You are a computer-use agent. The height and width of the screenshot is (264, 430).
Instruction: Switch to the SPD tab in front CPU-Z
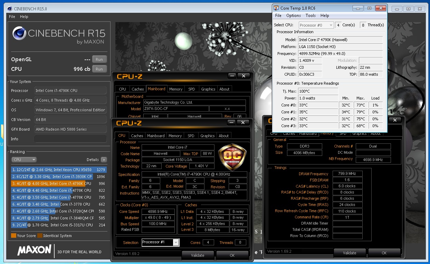pyautogui.click(x=191, y=136)
